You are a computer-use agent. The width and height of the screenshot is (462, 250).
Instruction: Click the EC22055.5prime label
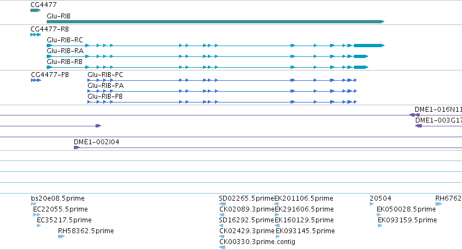pos(60,209)
